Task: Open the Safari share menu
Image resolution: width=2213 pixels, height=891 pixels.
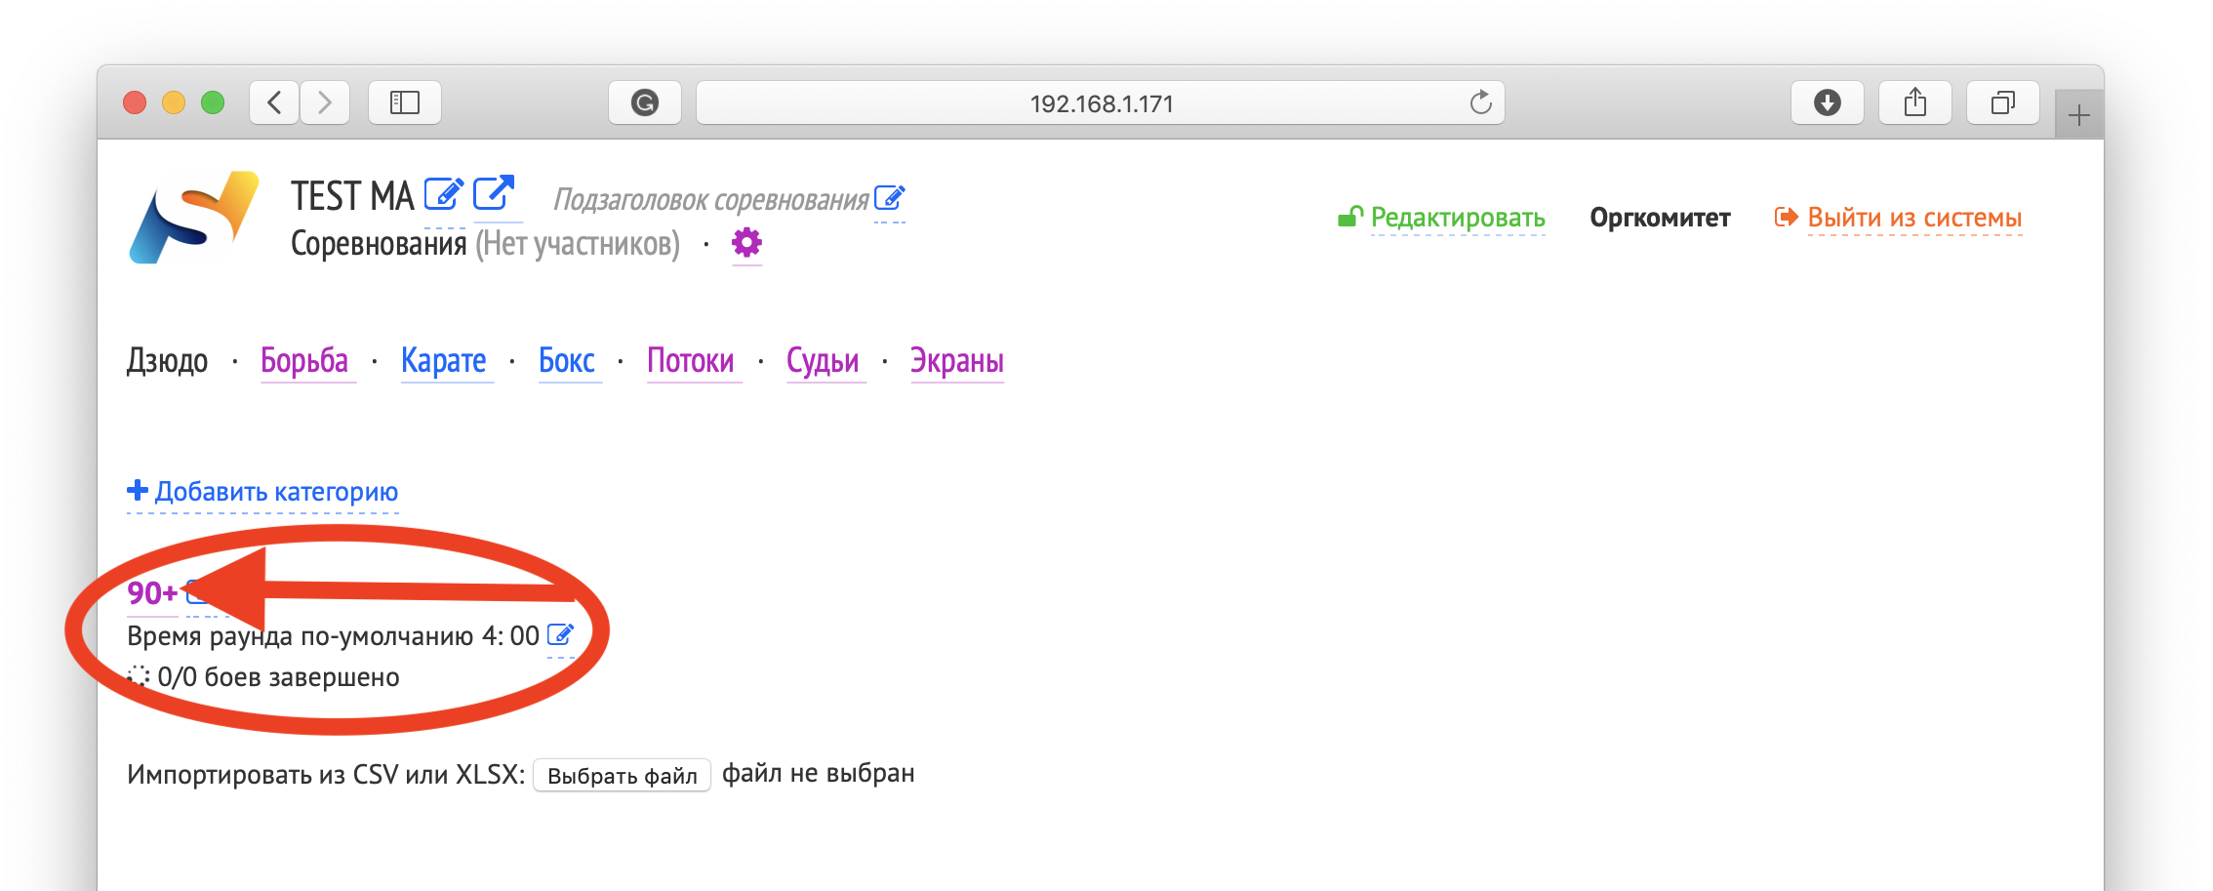Action: [1915, 102]
